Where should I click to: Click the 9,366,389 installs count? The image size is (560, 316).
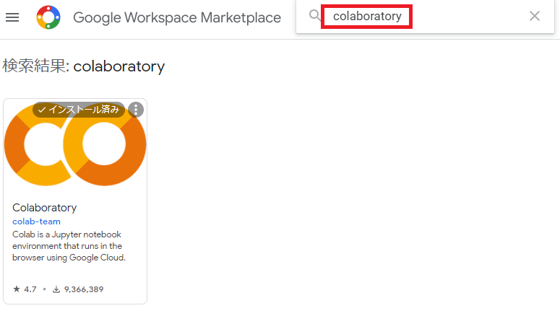(x=84, y=289)
